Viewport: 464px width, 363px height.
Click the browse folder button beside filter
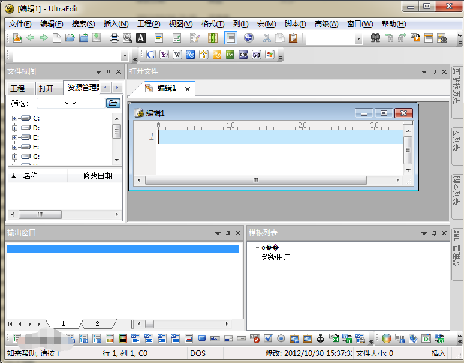[113, 103]
